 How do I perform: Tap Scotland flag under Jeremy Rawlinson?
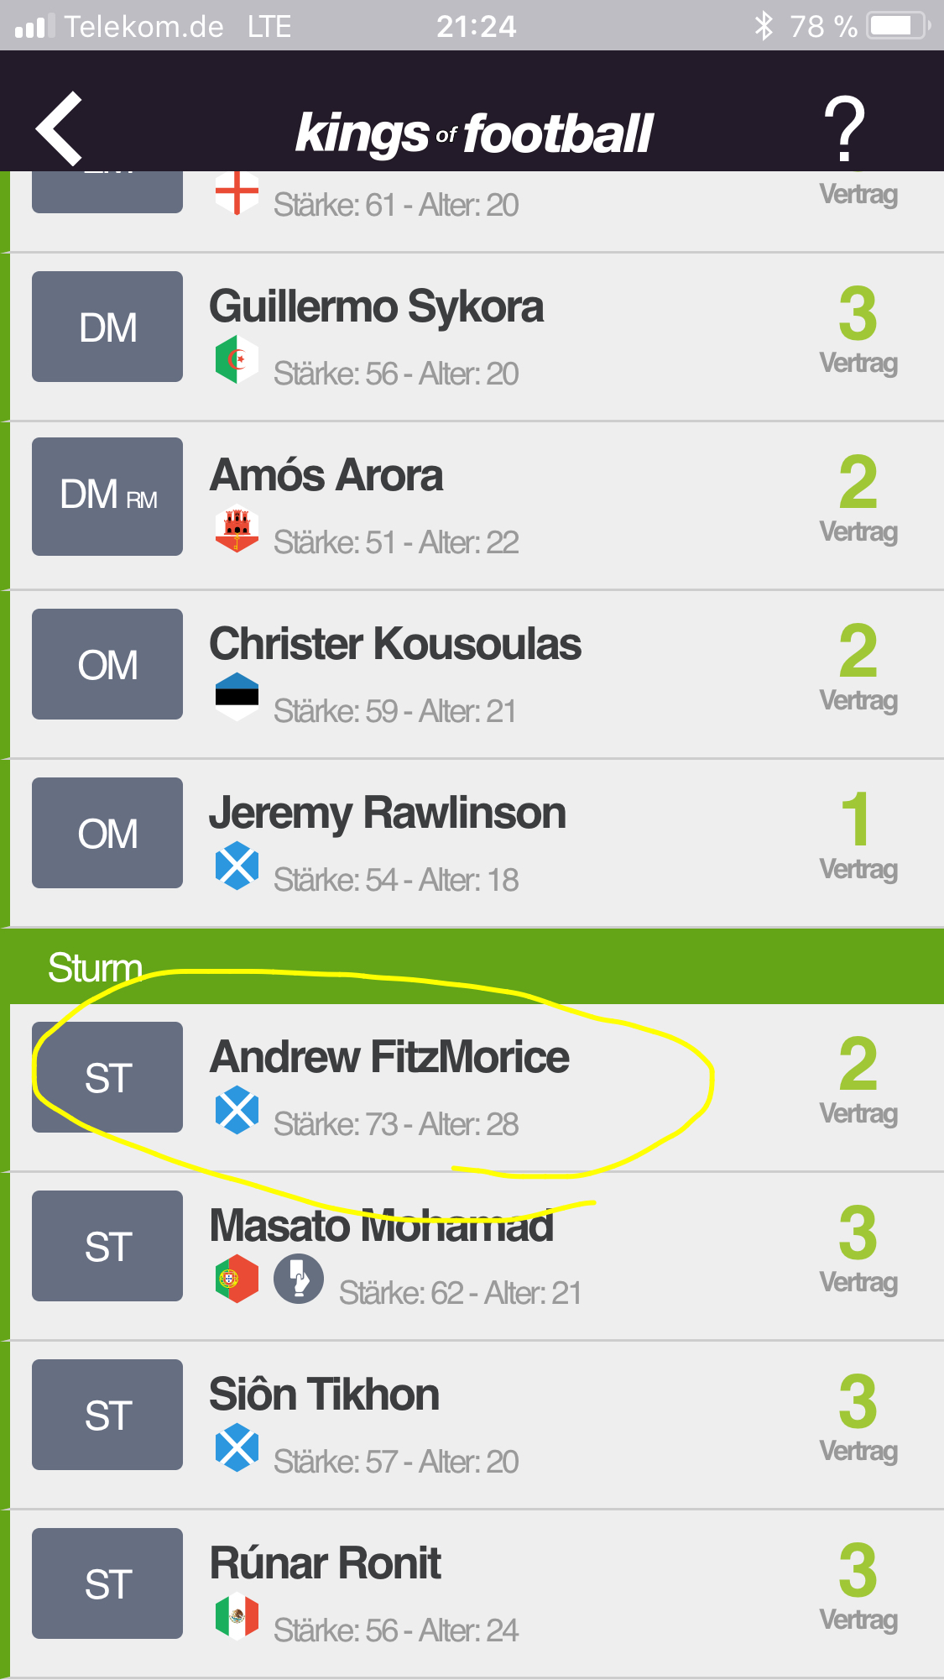point(237,866)
